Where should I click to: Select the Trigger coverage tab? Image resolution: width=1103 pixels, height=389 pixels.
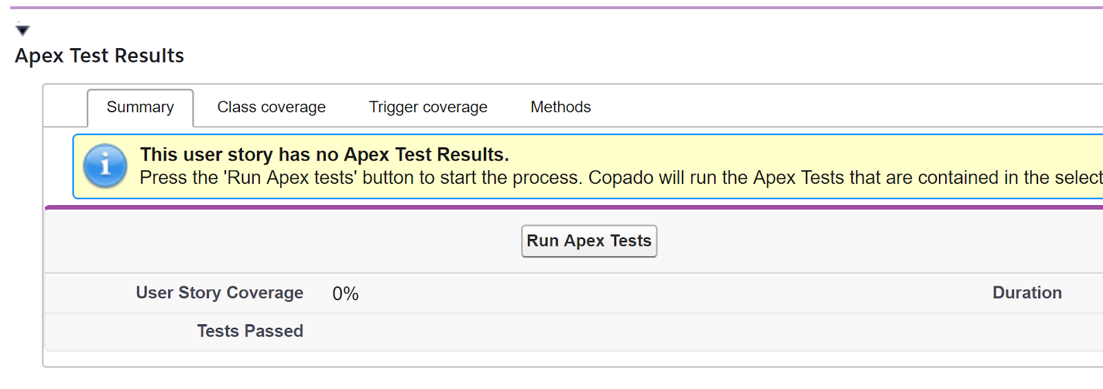[x=427, y=107]
